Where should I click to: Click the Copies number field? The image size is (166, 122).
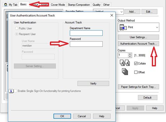pyautogui.click(x=123, y=55)
